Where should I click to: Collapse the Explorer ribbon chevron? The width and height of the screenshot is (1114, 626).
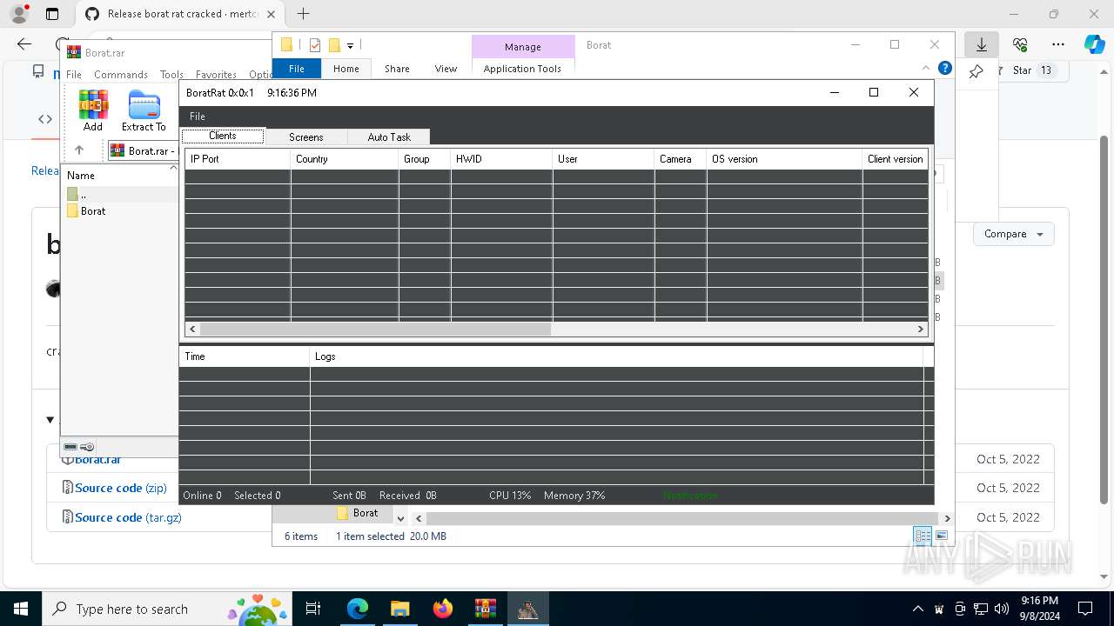coord(926,68)
